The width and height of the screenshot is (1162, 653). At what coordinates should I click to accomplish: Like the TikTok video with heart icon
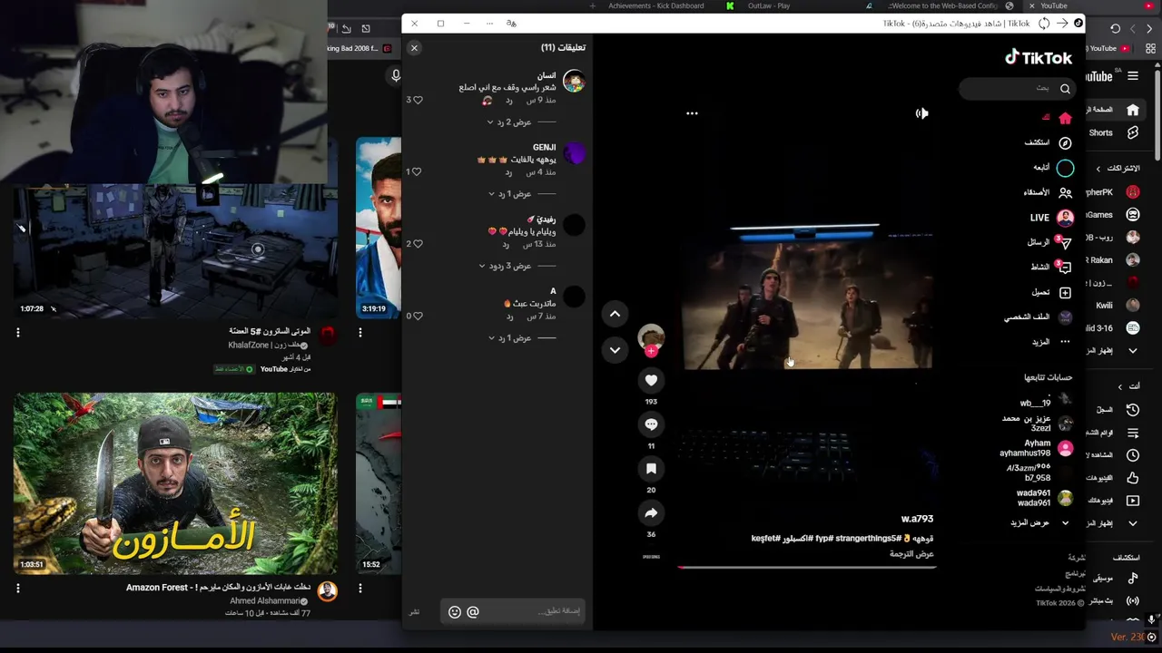[651, 380]
